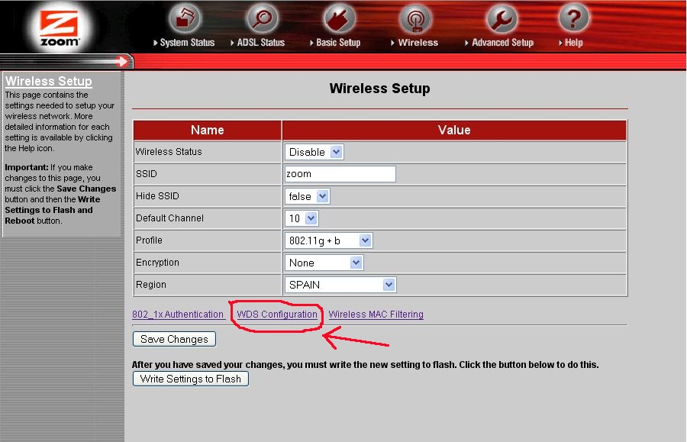Screen dimensions: 687x442
Task: Click the Wireless Status row label
Action: 169,152
